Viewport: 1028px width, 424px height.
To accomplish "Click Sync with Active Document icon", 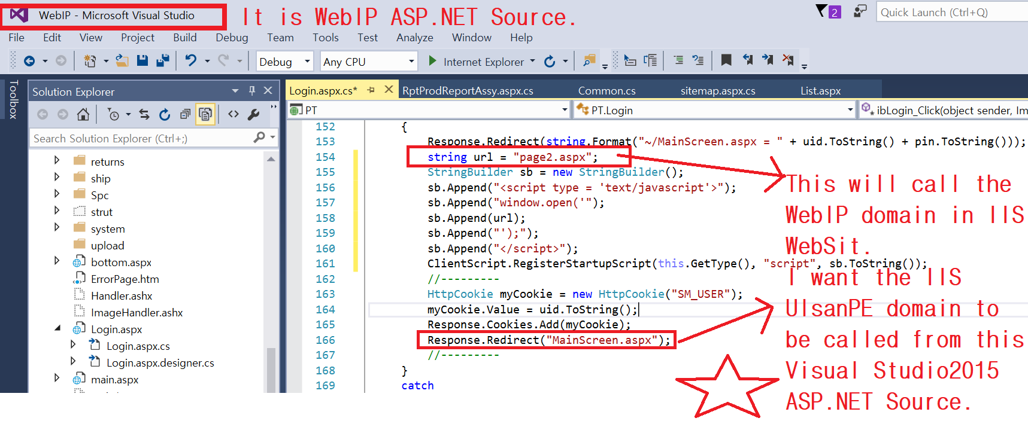I will (144, 114).
